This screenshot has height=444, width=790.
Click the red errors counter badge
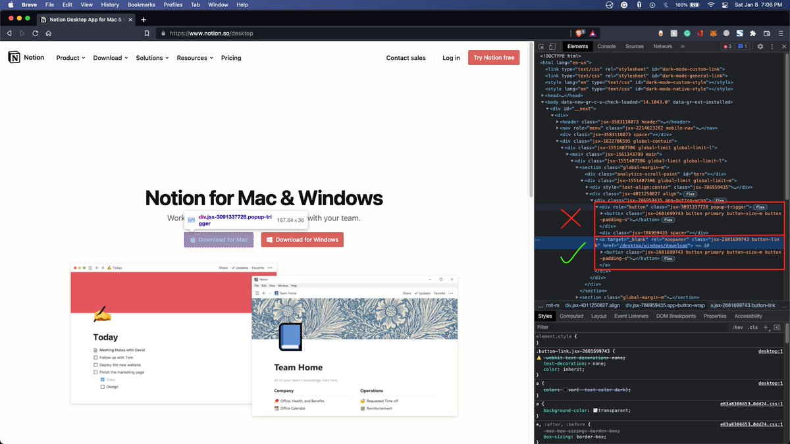point(727,47)
